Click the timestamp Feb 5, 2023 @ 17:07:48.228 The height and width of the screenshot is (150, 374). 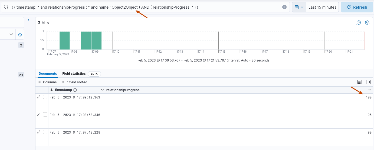click(x=75, y=132)
